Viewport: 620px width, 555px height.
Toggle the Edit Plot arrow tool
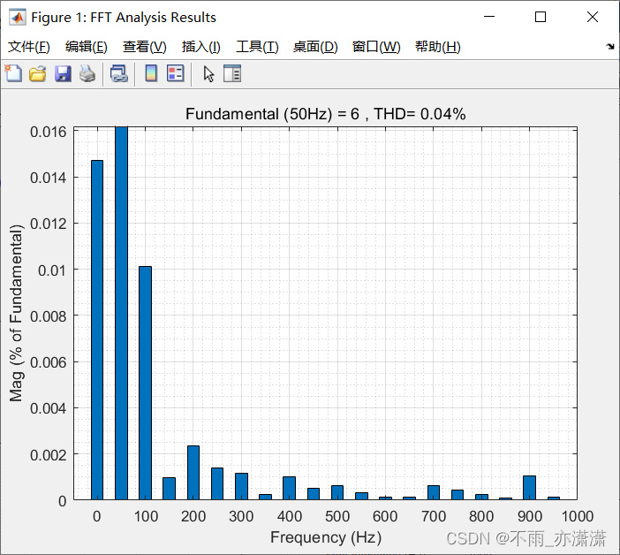point(208,74)
